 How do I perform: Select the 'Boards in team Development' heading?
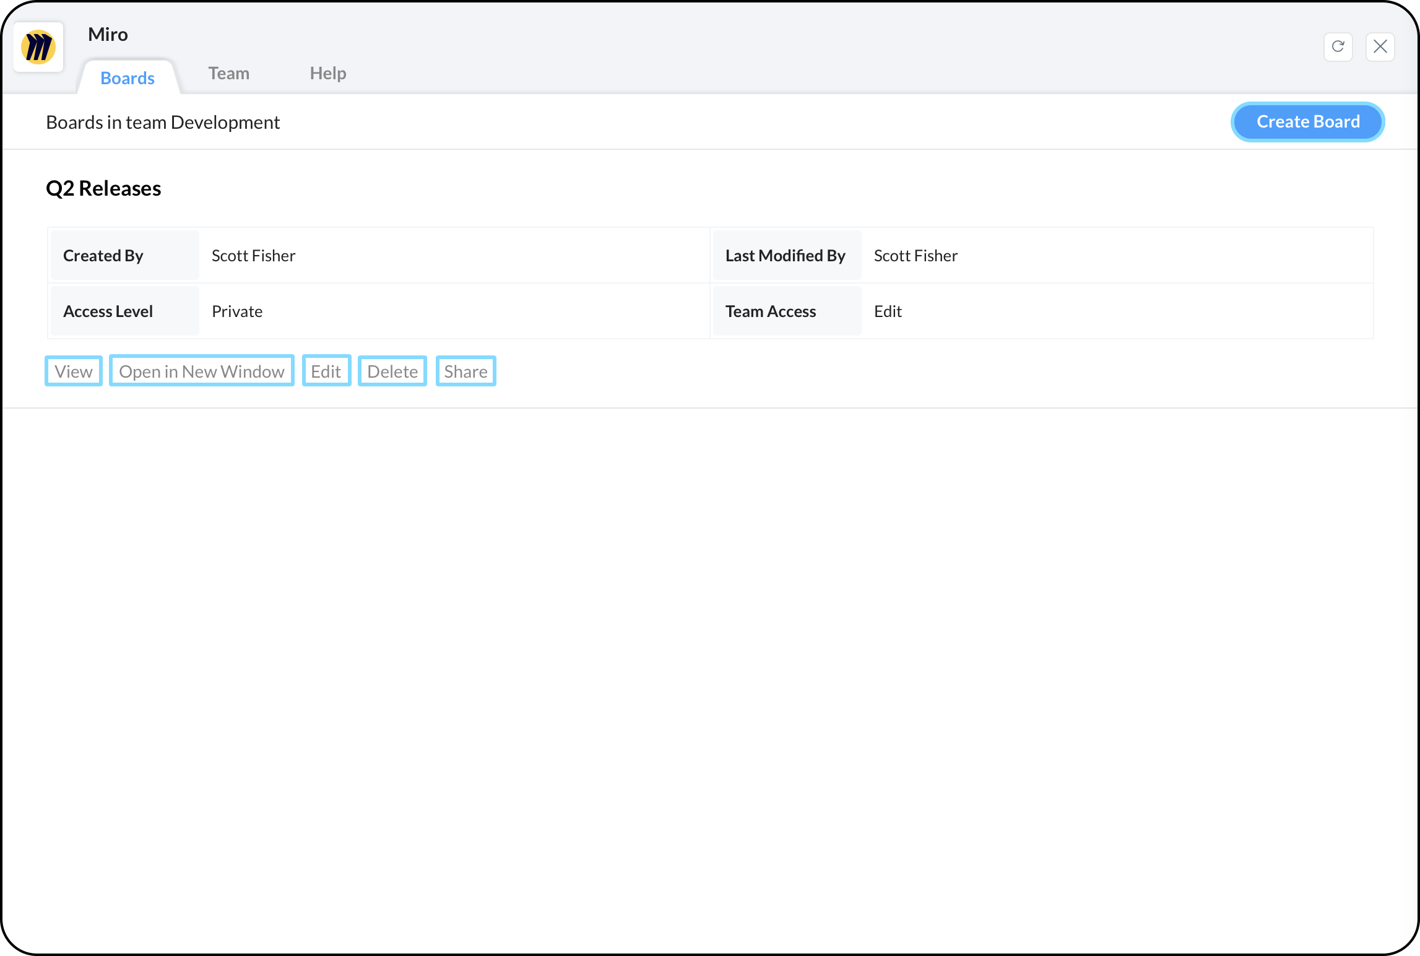163,123
